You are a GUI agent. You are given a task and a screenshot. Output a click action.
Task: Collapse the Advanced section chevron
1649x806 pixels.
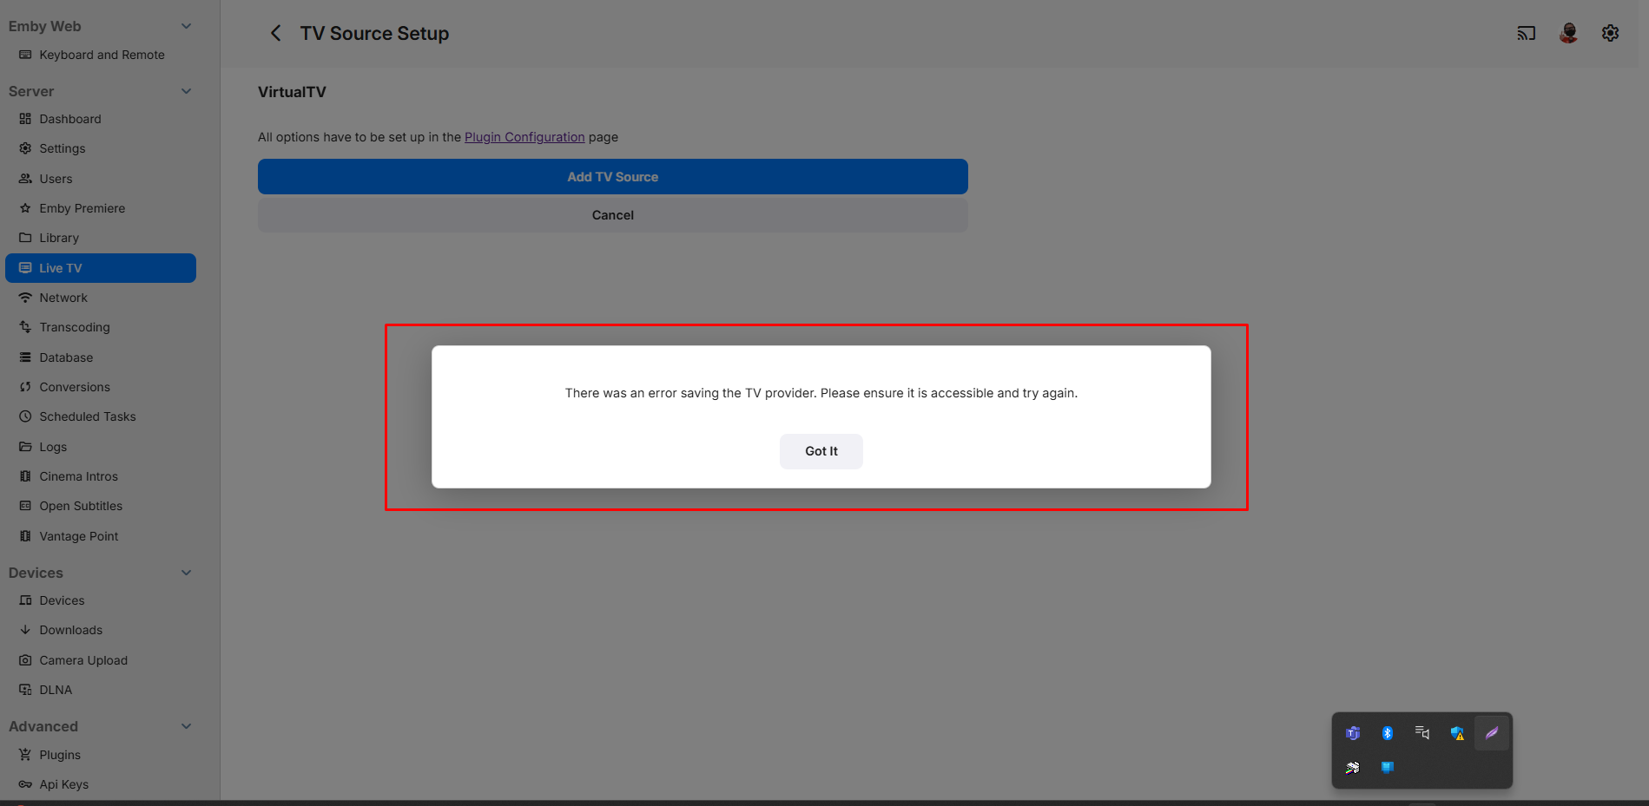click(x=186, y=726)
